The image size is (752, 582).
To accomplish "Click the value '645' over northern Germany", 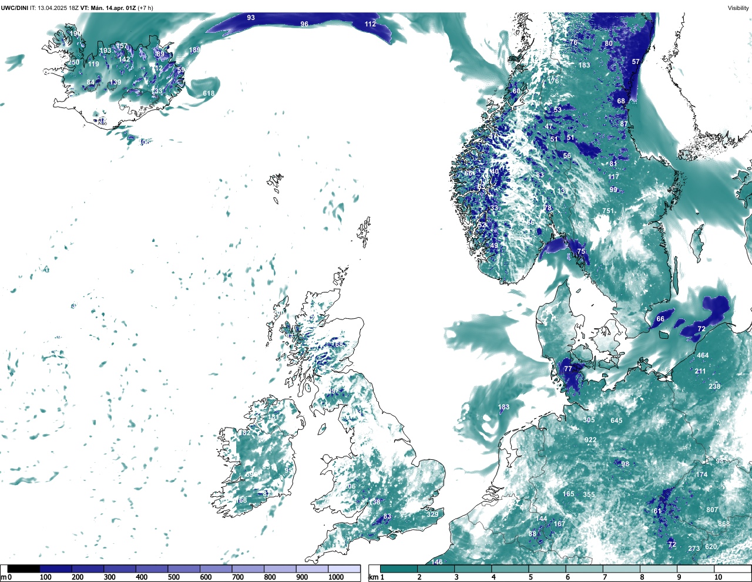I will click(x=616, y=420).
